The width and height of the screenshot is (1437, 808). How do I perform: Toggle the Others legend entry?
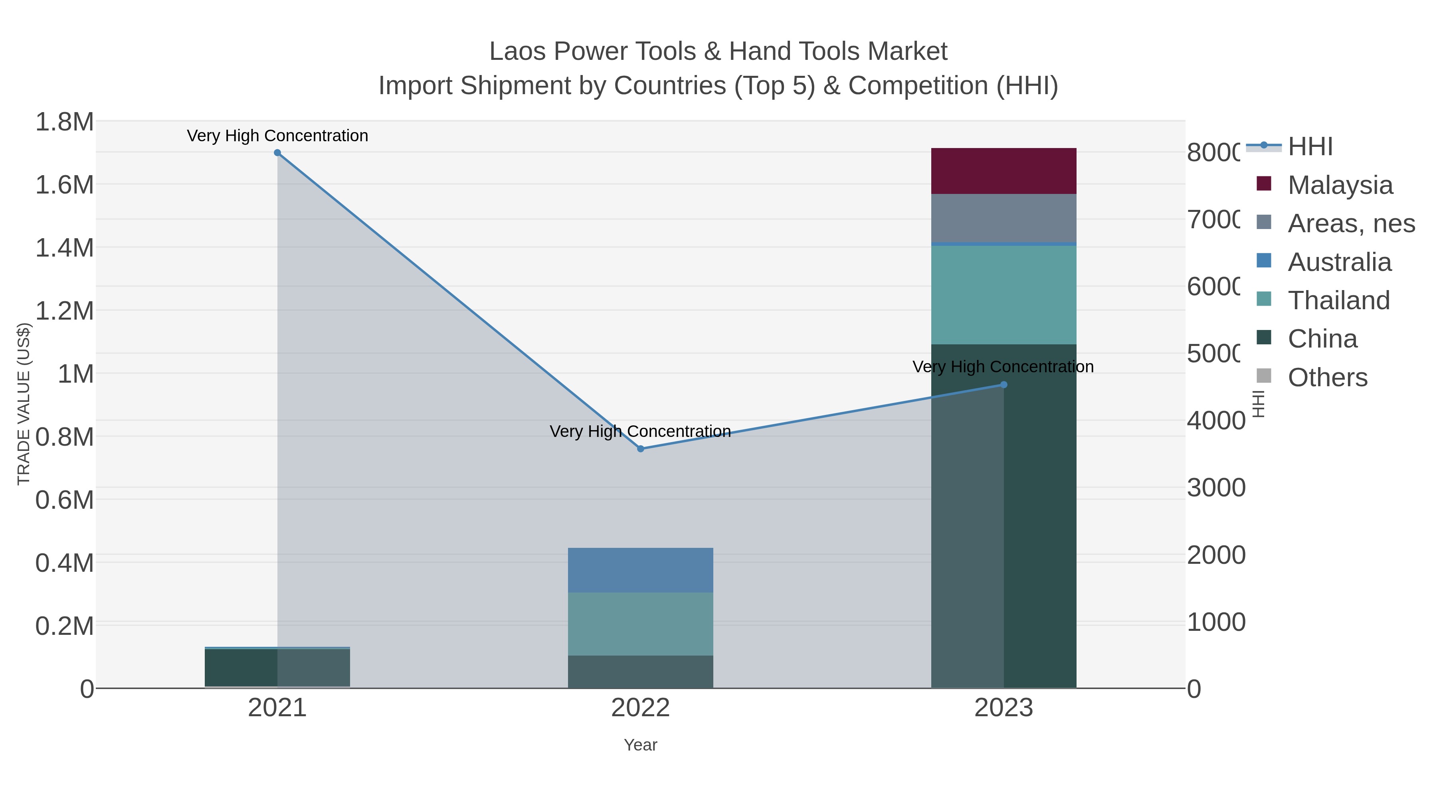(x=1312, y=377)
